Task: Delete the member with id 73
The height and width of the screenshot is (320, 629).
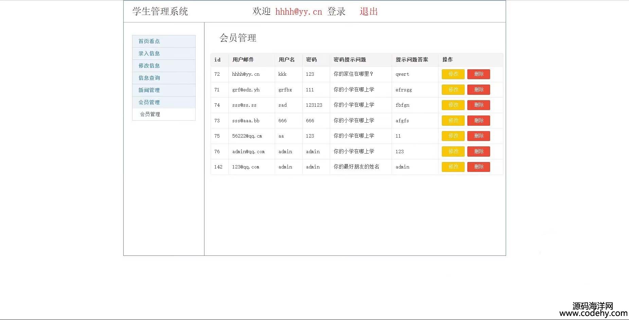Action: pyautogui.click(x=478, y=121)
